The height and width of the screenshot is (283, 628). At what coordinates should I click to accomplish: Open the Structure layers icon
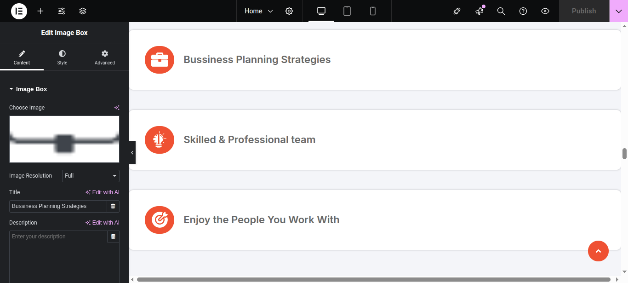coord(83,11)
